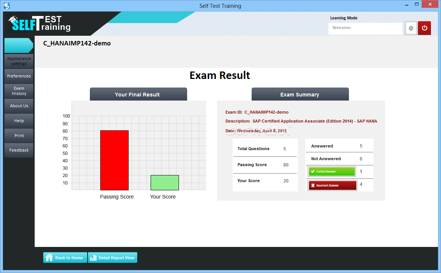Click the Passing Score chart axis label
Screen dimensions: 441x273
(117, 197)
